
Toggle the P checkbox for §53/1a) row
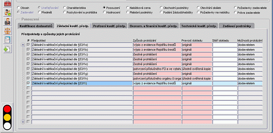[x=28, y=45]
